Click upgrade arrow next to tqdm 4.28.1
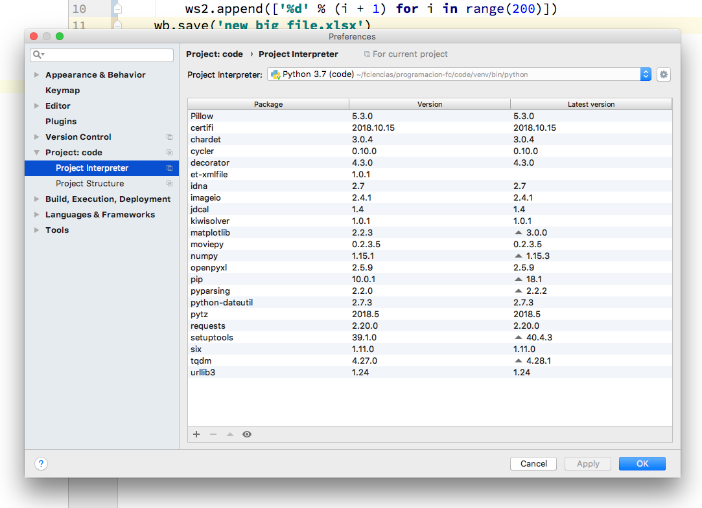The width and height of the screenshot is (702, 508). click(519, 360)
